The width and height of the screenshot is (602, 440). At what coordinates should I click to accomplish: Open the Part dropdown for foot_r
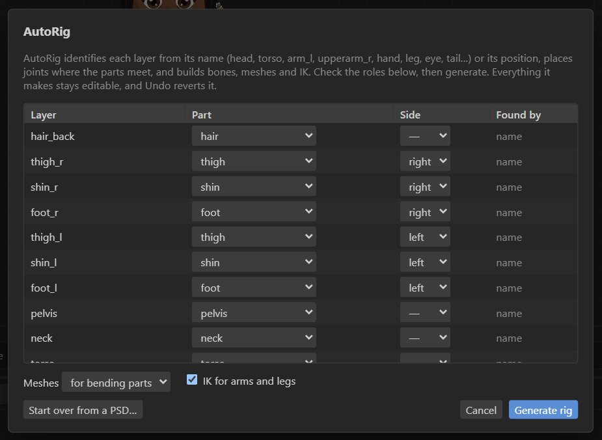[254, 212]
